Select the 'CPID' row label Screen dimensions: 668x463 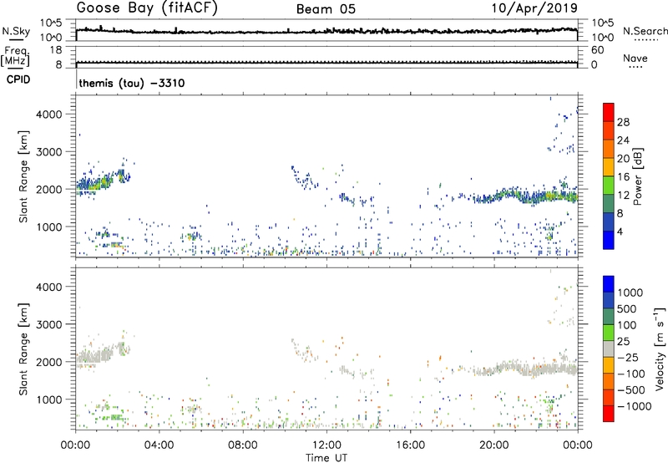[x=18, y=79]
